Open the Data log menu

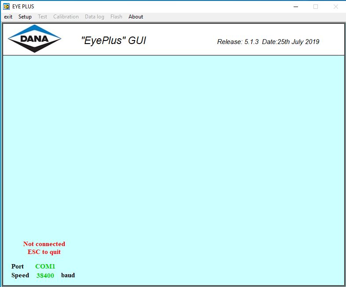95,17
